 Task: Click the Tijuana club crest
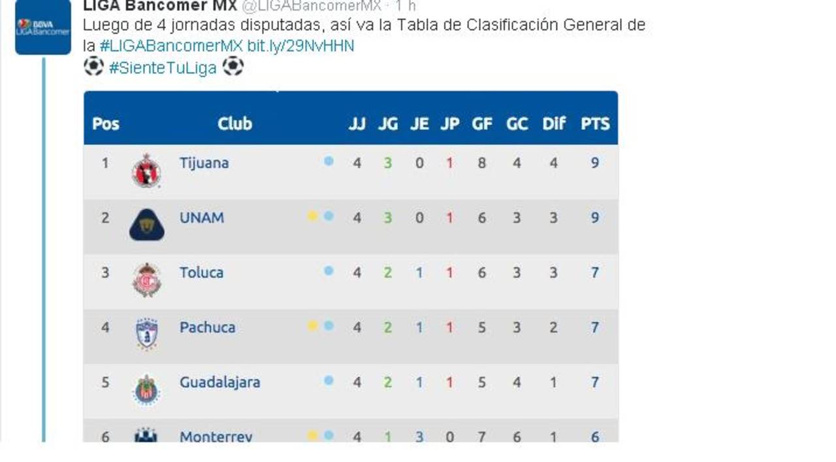coord(146,171)
